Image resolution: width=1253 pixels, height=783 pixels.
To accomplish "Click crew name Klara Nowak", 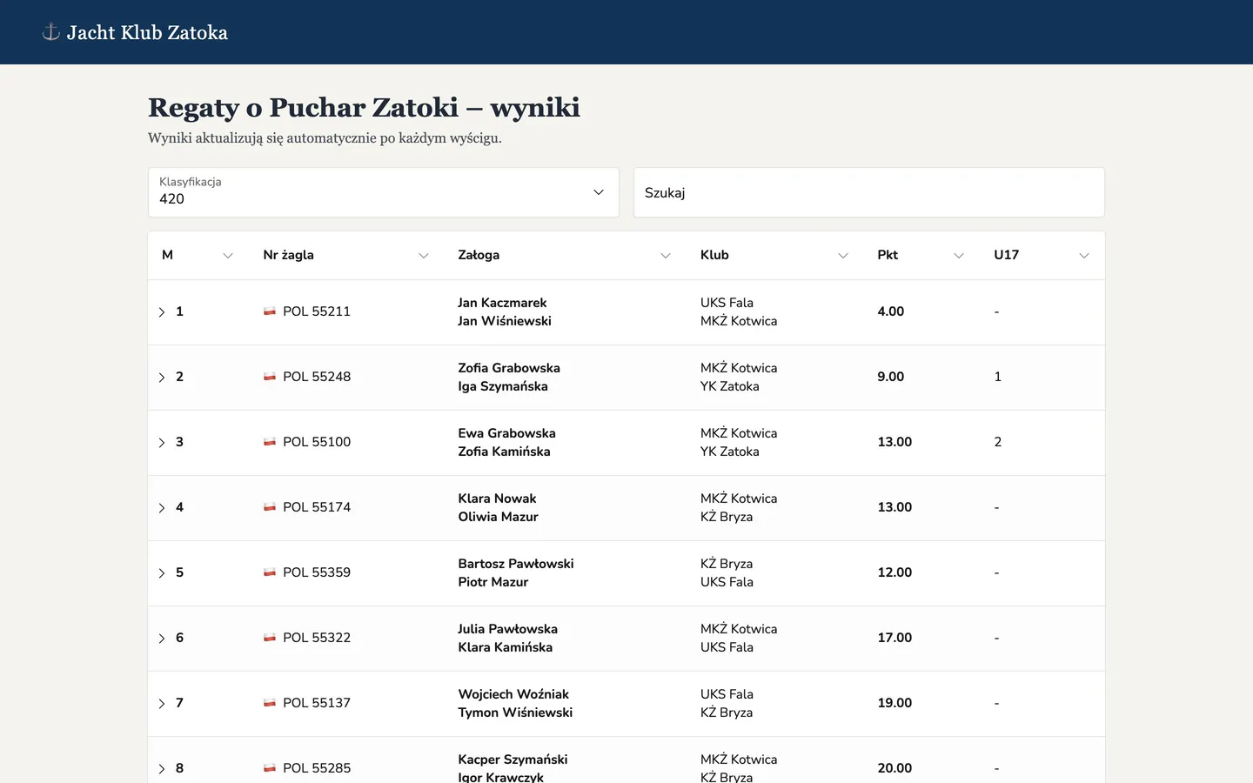I will pos(497,499).
